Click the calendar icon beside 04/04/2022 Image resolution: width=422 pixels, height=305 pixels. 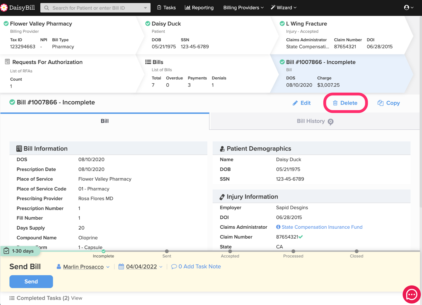pos(121,267)
